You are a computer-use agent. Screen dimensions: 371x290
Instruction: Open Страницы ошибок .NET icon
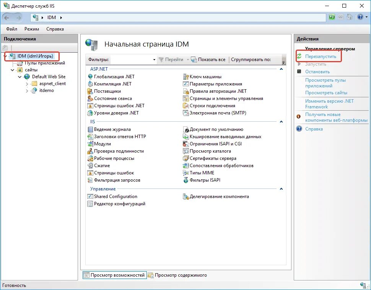[90, 106]
